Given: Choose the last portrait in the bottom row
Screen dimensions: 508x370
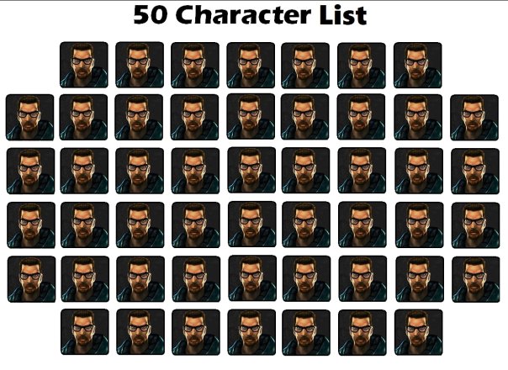Looking at the screenshot, I should click(x=419, y=332).
